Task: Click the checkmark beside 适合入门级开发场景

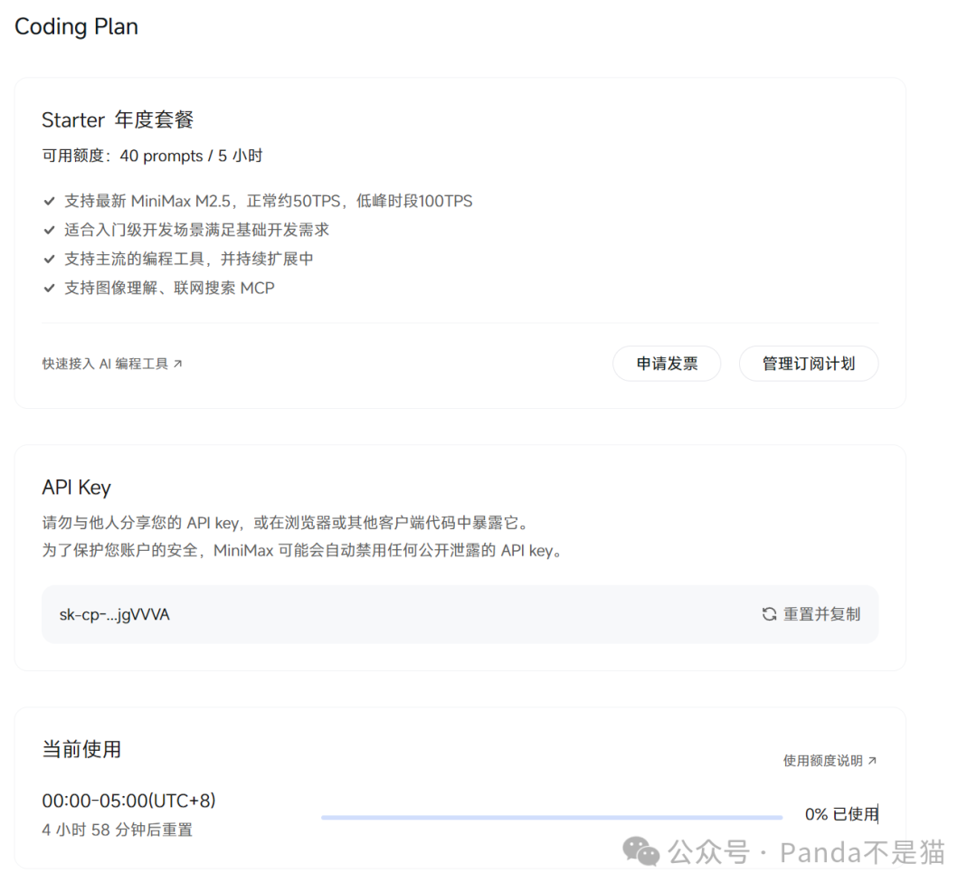Action: (x=49, y=230)
